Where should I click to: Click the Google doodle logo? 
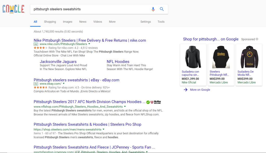(14, 9)
